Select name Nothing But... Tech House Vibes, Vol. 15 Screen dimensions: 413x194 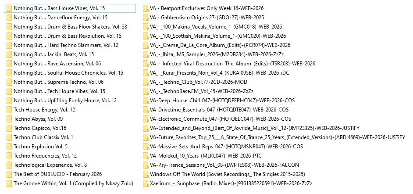[x=60, y=91]
